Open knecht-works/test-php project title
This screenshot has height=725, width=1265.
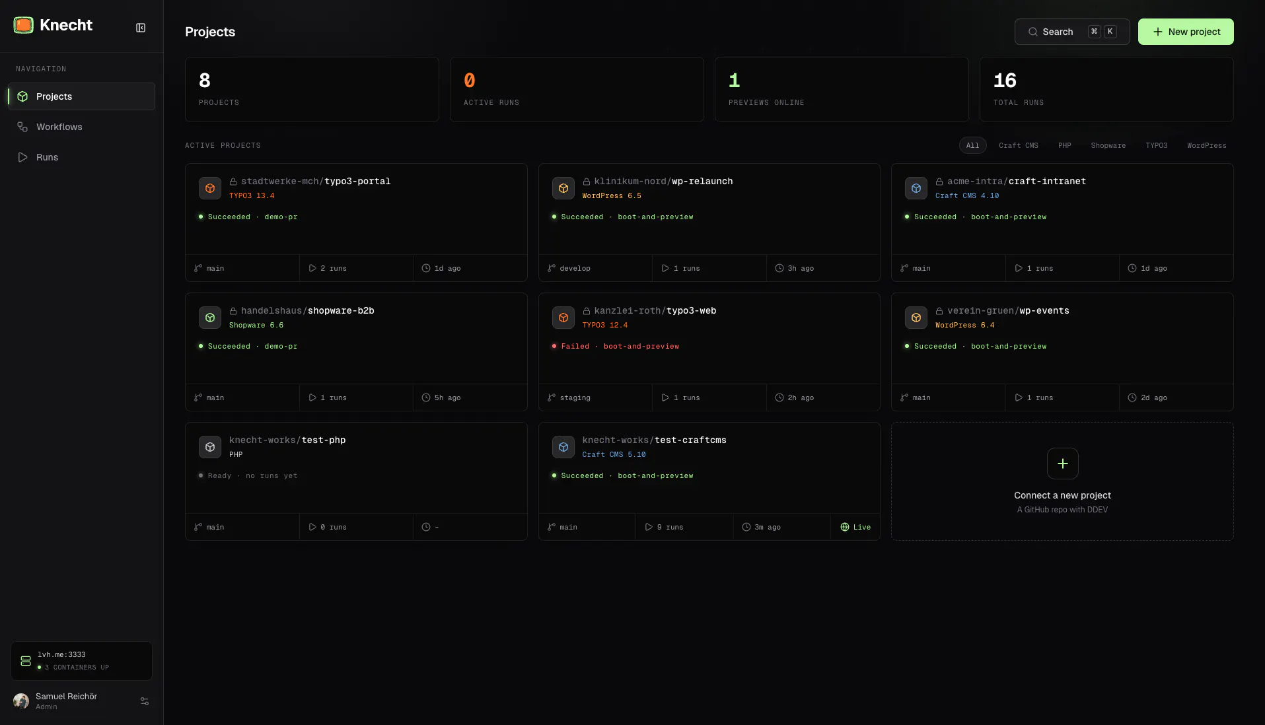pos(287,440)
